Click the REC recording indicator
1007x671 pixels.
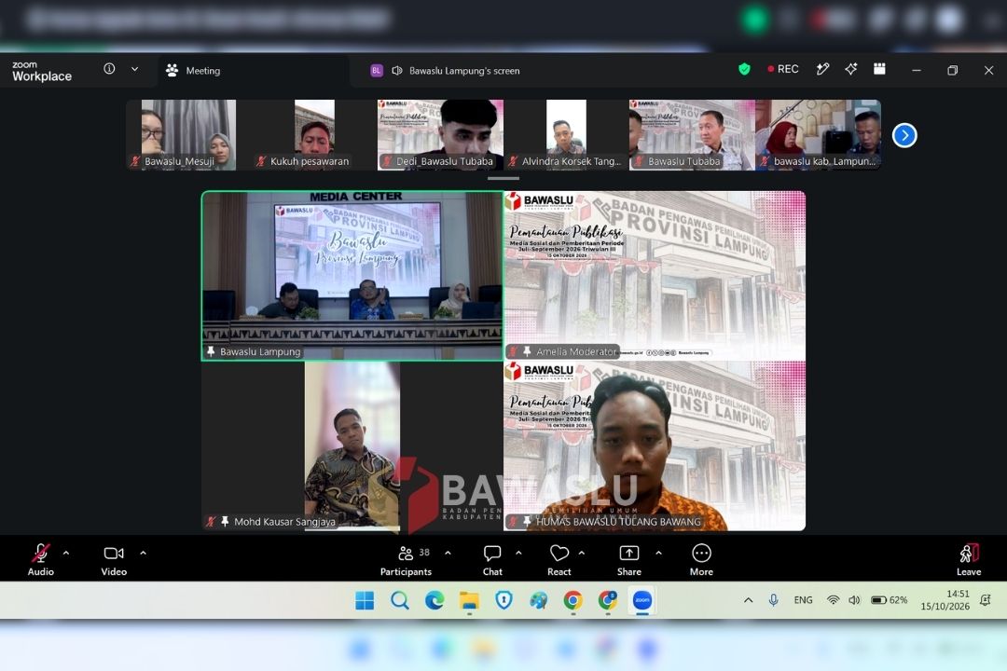point(783,69)
